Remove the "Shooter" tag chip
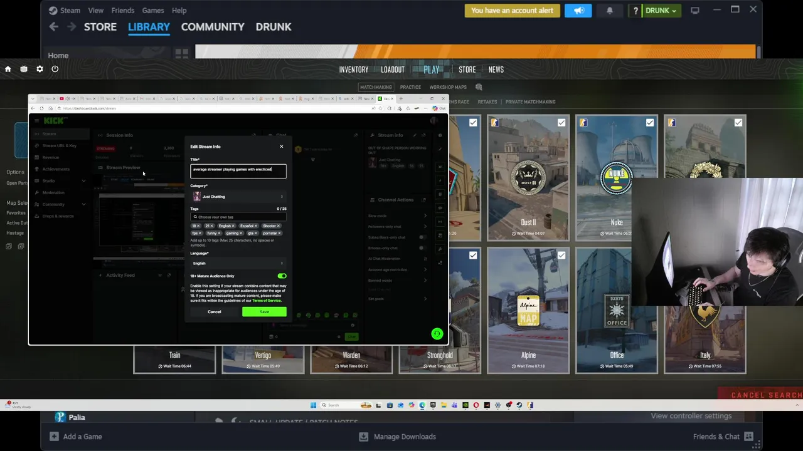Viewport: 803px width, 451px height. click(278, 225)
